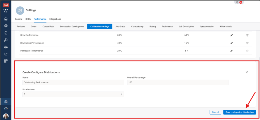The height and width of the screenshot is (120, 260).
Task: Open the user profile avatar
Action: point(6,116)
